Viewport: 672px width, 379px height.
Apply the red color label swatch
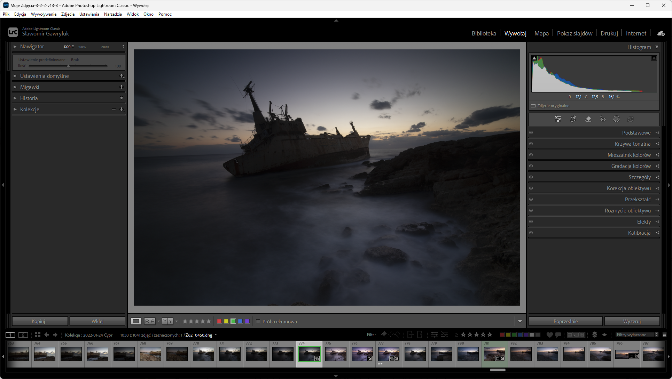[219, 321]
